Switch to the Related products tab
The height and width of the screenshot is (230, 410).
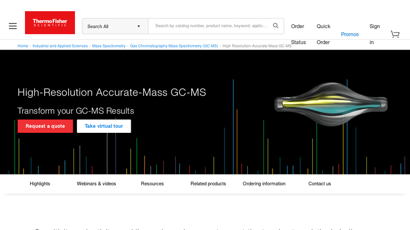(x=208, y=183)
